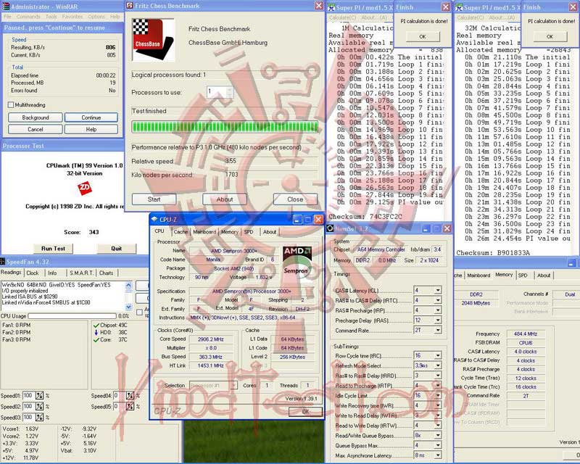Tick the SpeedFan checkbox beside the log
Viewport: 580px width, 464px height.
click(139, 312)
